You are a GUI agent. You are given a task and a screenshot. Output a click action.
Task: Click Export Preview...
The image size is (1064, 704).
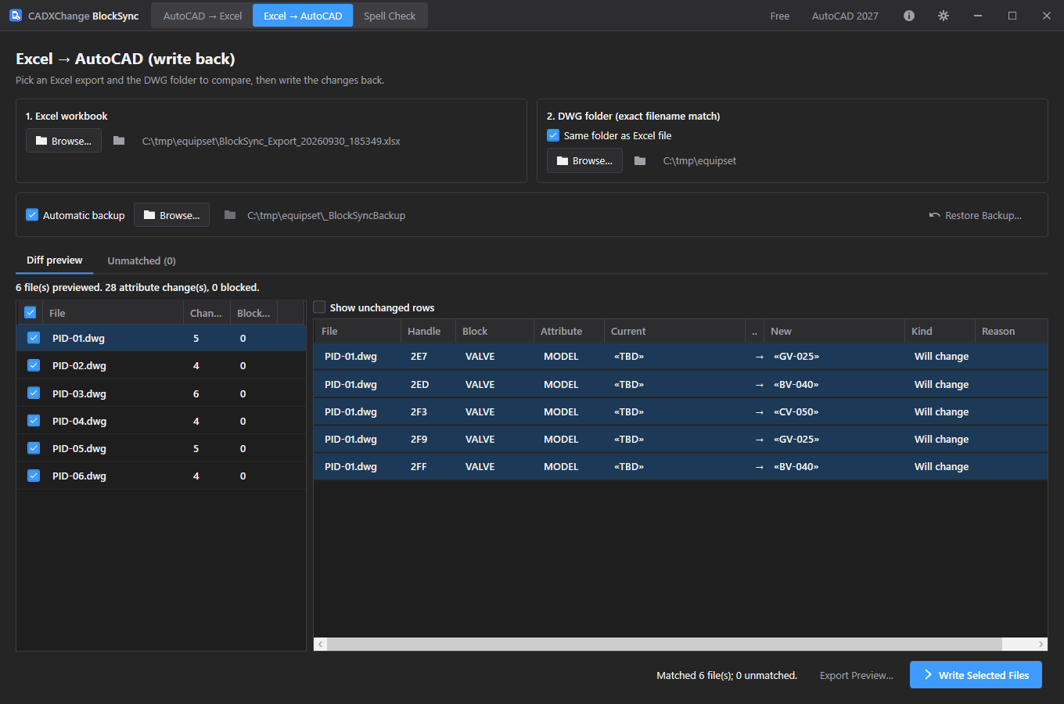[857, 675]
